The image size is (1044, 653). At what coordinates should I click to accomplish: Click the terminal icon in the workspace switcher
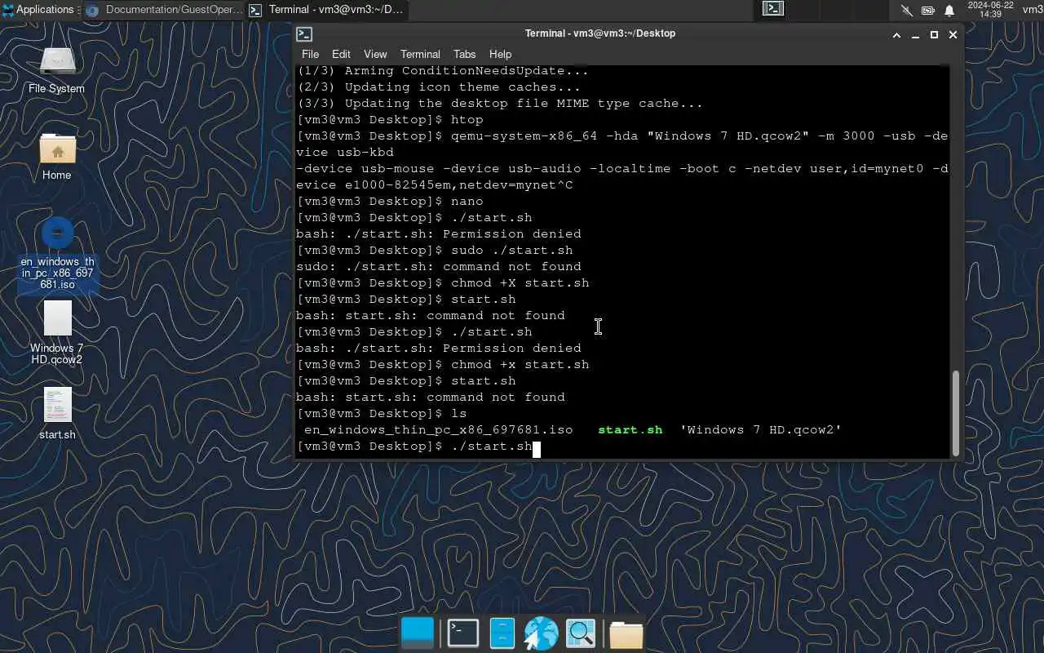click(773, 9)
